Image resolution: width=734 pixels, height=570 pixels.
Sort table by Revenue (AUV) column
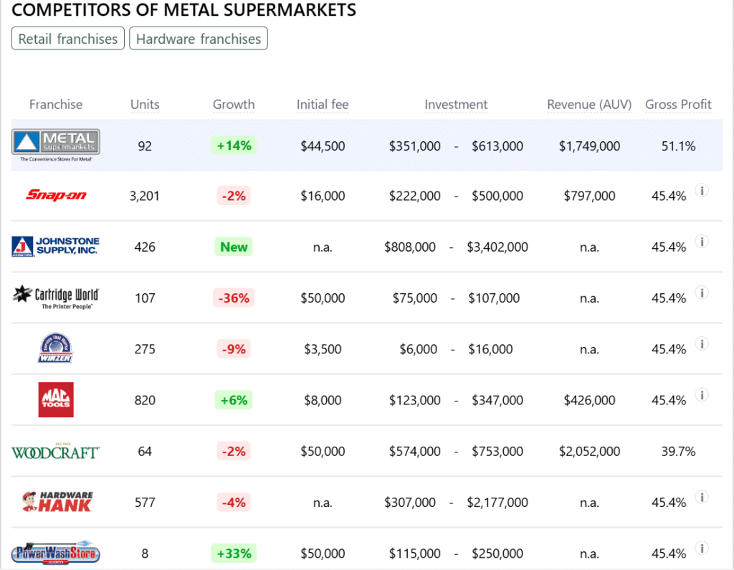[x=589, y=105]
